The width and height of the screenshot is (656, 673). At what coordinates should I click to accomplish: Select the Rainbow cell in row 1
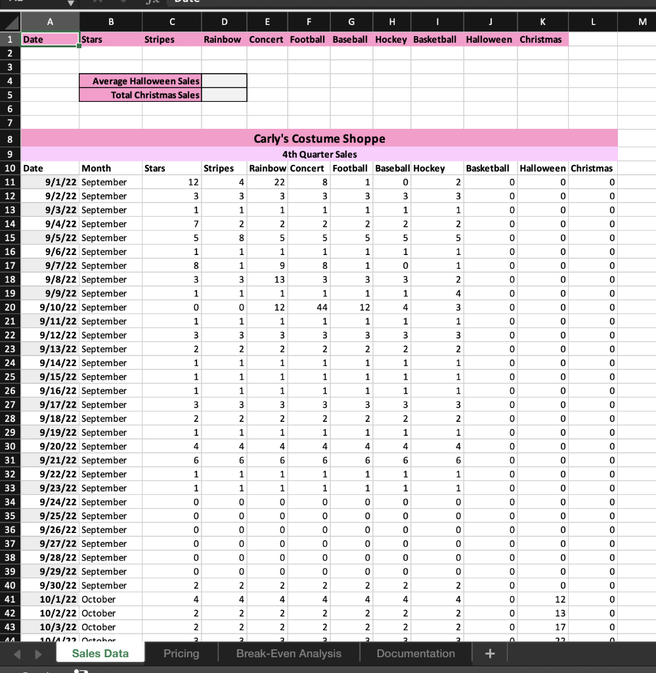coord(224,39)
